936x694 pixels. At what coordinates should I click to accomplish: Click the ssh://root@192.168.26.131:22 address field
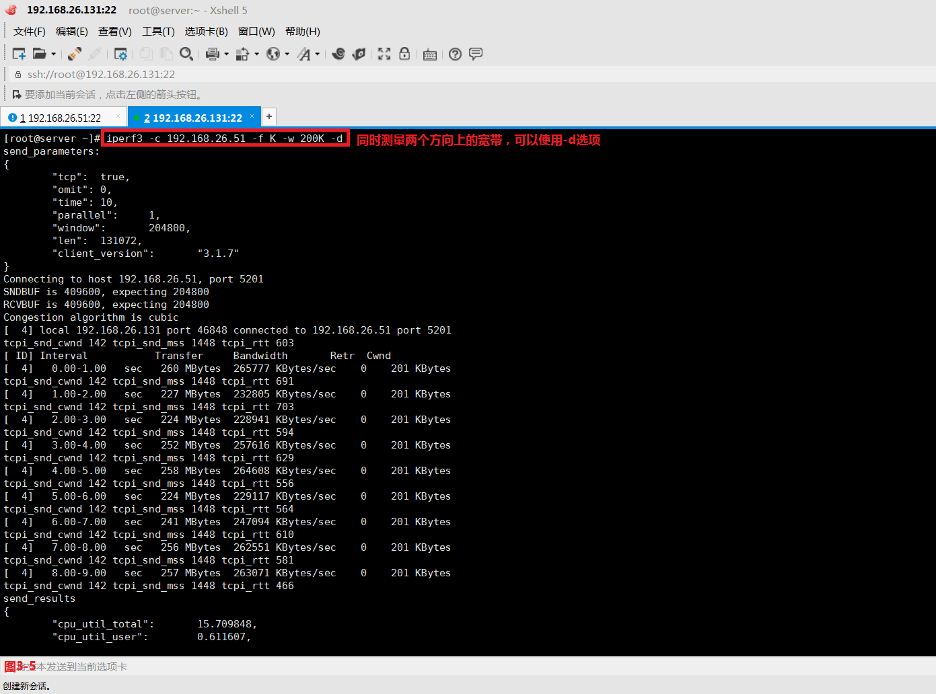pos(101,75)
